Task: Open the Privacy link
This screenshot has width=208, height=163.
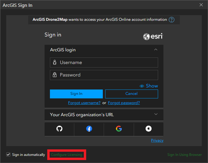Action: pos(157,140)
